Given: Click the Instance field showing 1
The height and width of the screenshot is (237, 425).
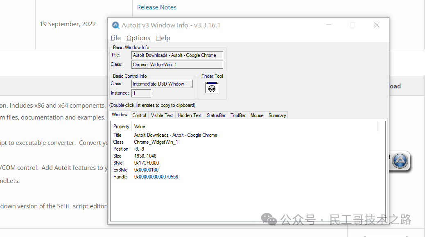Looking at the screenshot, I should (x=141, y=93).
